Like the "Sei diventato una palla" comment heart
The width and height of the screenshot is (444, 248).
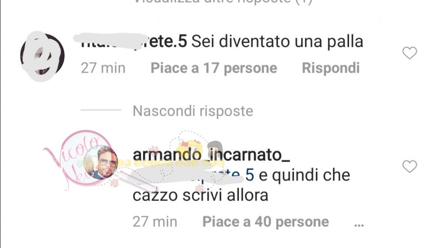[x=409, y=53]
